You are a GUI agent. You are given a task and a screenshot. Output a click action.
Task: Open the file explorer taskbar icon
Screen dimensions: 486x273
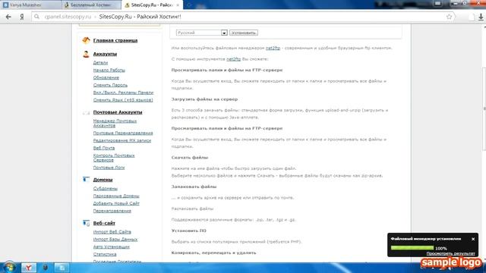pos(62,268)
